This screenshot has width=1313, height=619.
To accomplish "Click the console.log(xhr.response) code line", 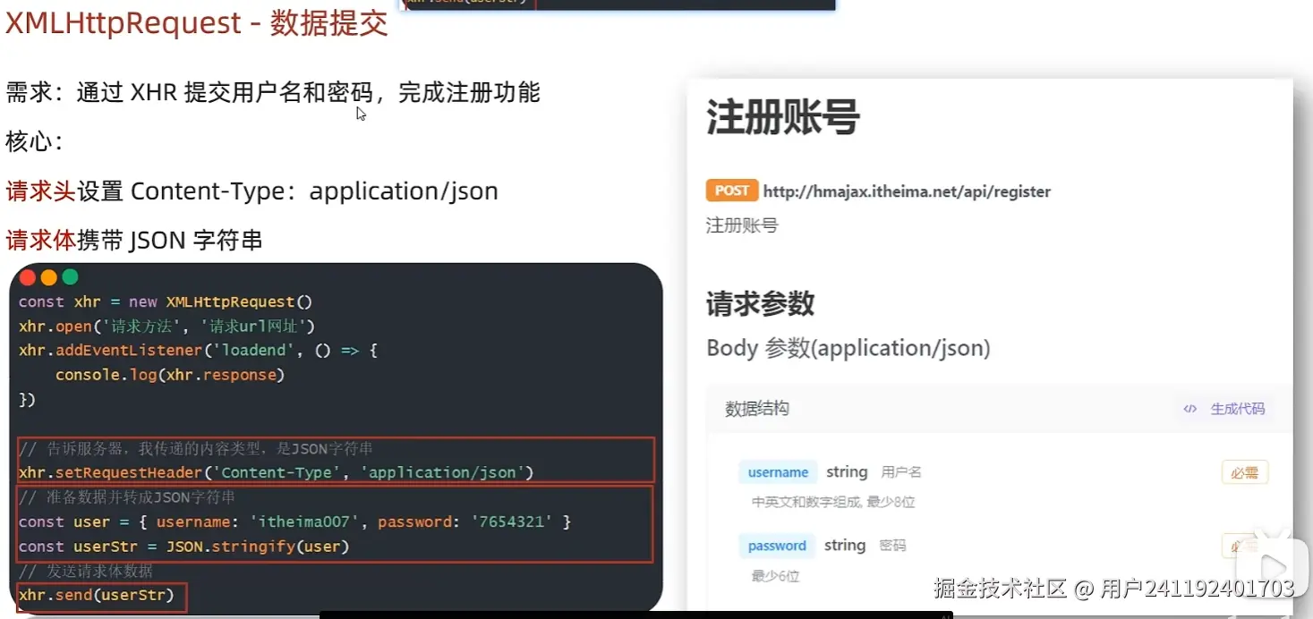I will click(170, 375).
